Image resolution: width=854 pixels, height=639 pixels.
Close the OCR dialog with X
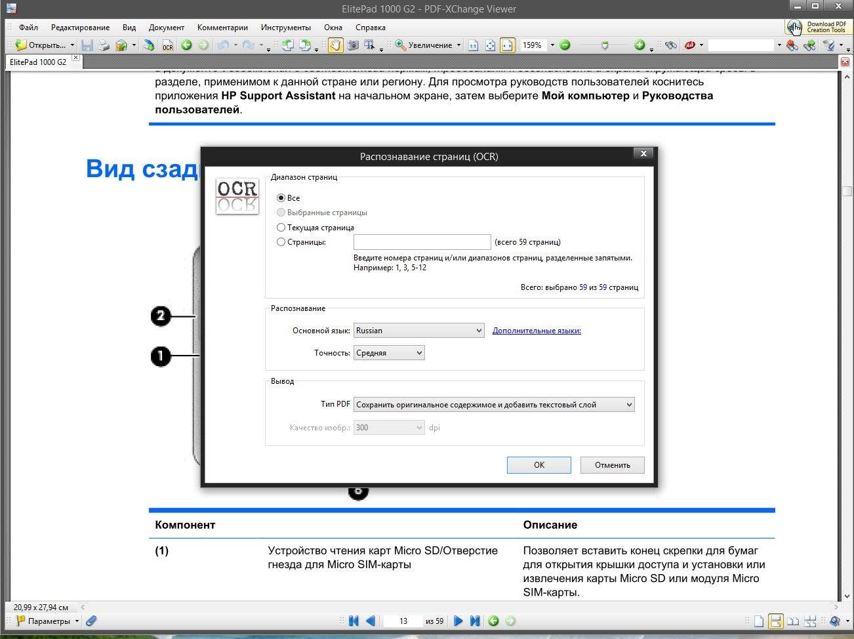(x=643, y=154)
